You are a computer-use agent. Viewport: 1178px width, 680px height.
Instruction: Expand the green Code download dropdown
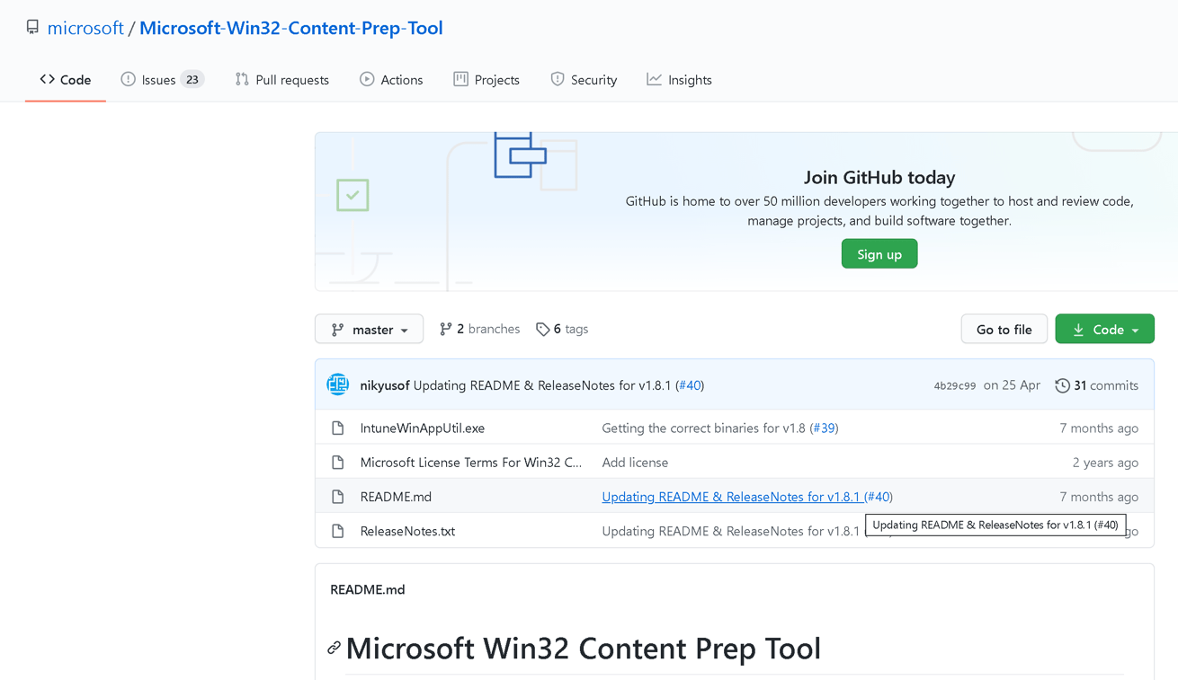(x=1104, y=330)
